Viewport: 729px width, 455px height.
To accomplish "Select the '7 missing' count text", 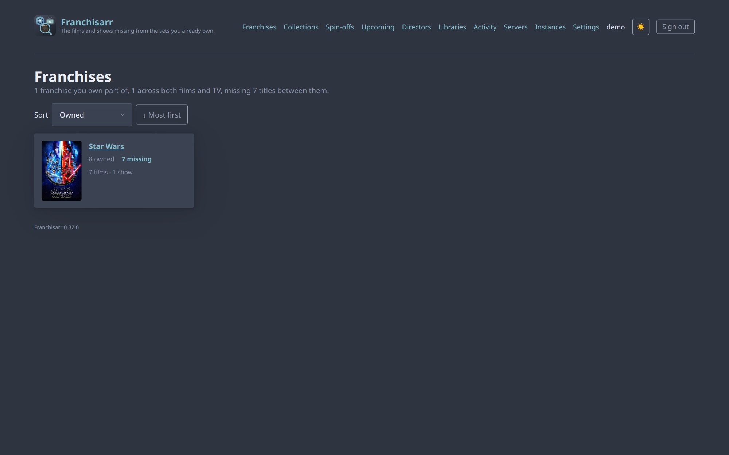I will click(x=136, y=159).
